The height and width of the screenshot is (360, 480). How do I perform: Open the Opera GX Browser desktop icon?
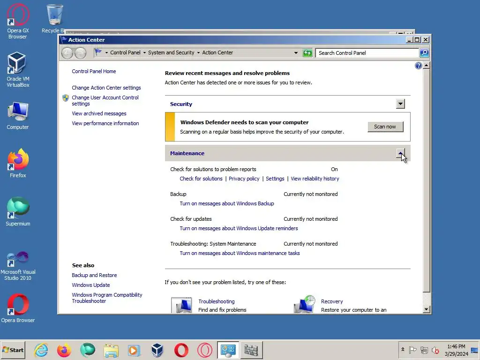(18, 22)
